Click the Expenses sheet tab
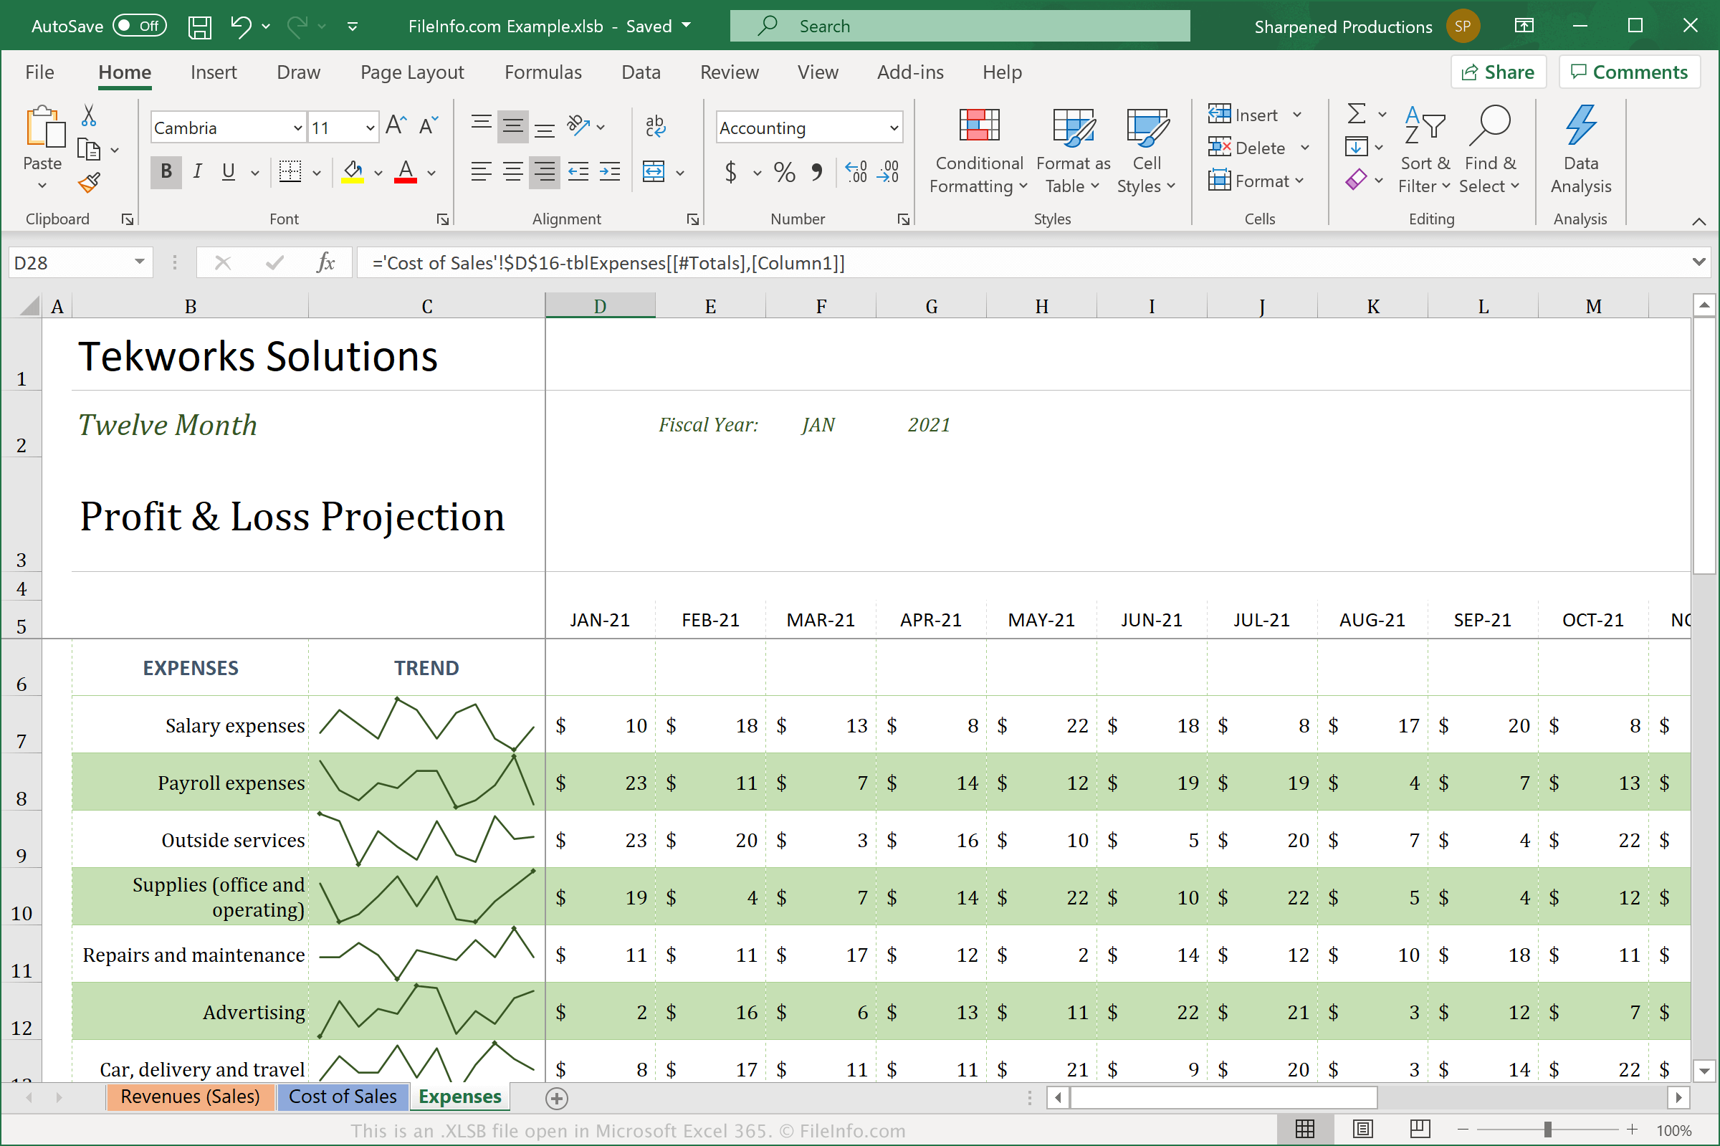Viewport: 1720px width, 1146px height. 458,1096
